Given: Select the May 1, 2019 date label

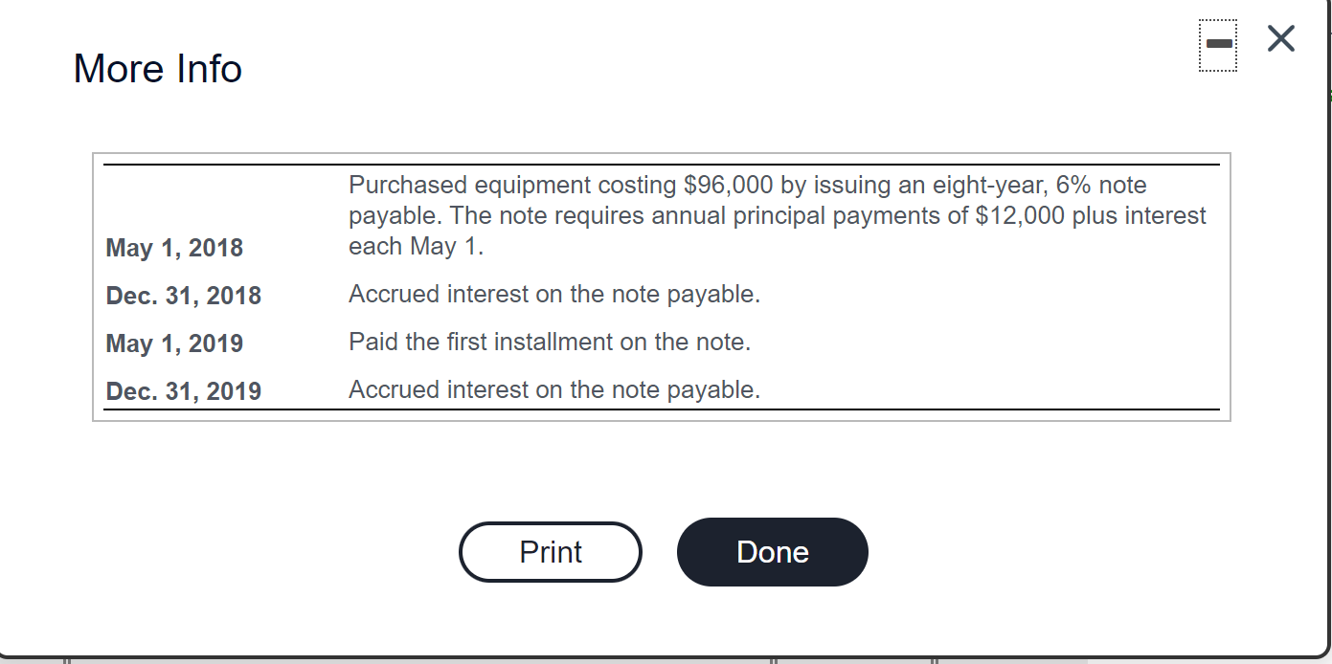Looking at the screenshot, I should 174,343.
